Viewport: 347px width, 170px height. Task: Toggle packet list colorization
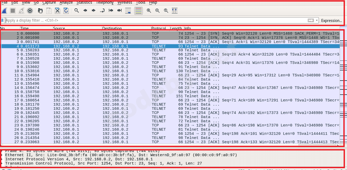pyautogui.click(x=138, y=11)
